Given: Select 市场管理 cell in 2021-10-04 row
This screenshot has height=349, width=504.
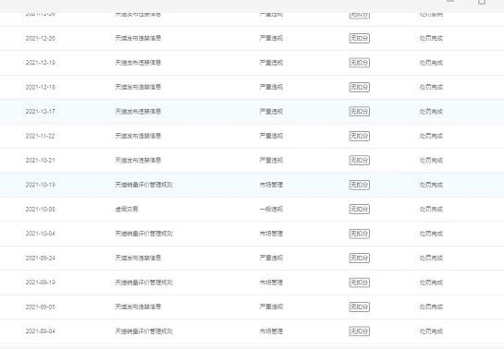Looking at the screenshot, I should [x=271, y=234].
